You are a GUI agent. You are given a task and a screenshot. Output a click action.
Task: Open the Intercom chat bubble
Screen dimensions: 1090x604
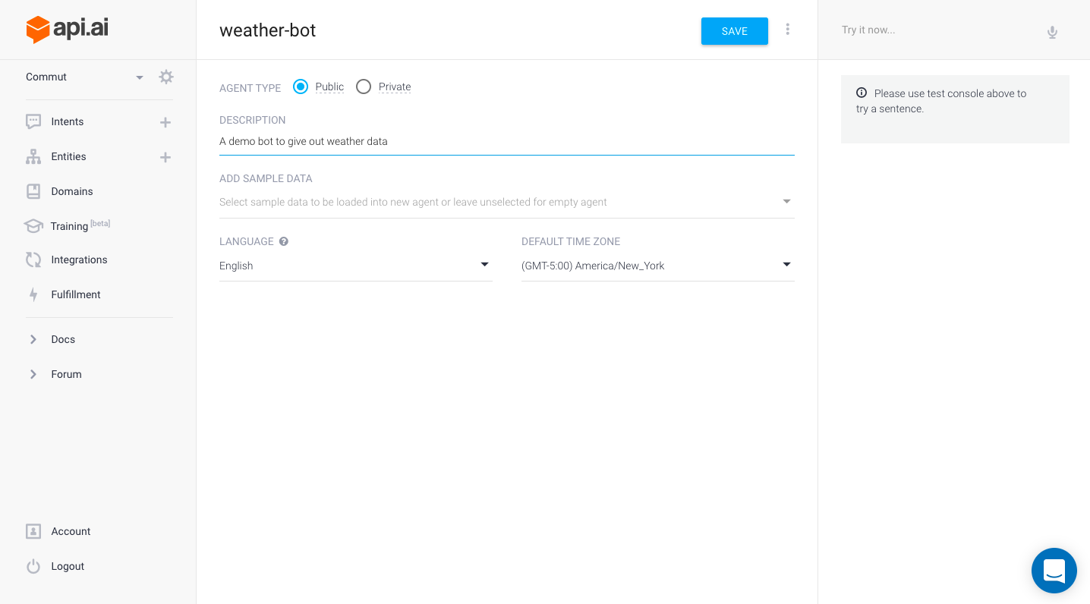point(1054,571)
